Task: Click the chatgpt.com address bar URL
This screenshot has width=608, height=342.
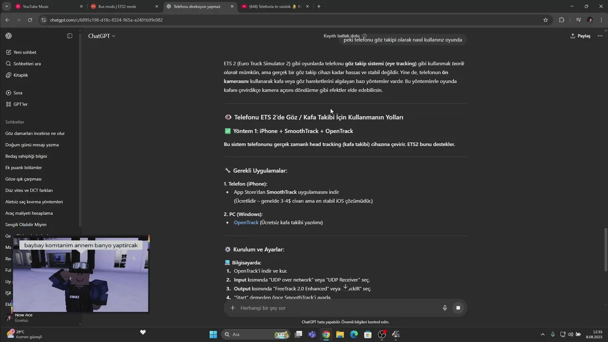Action: click(106, 20)
